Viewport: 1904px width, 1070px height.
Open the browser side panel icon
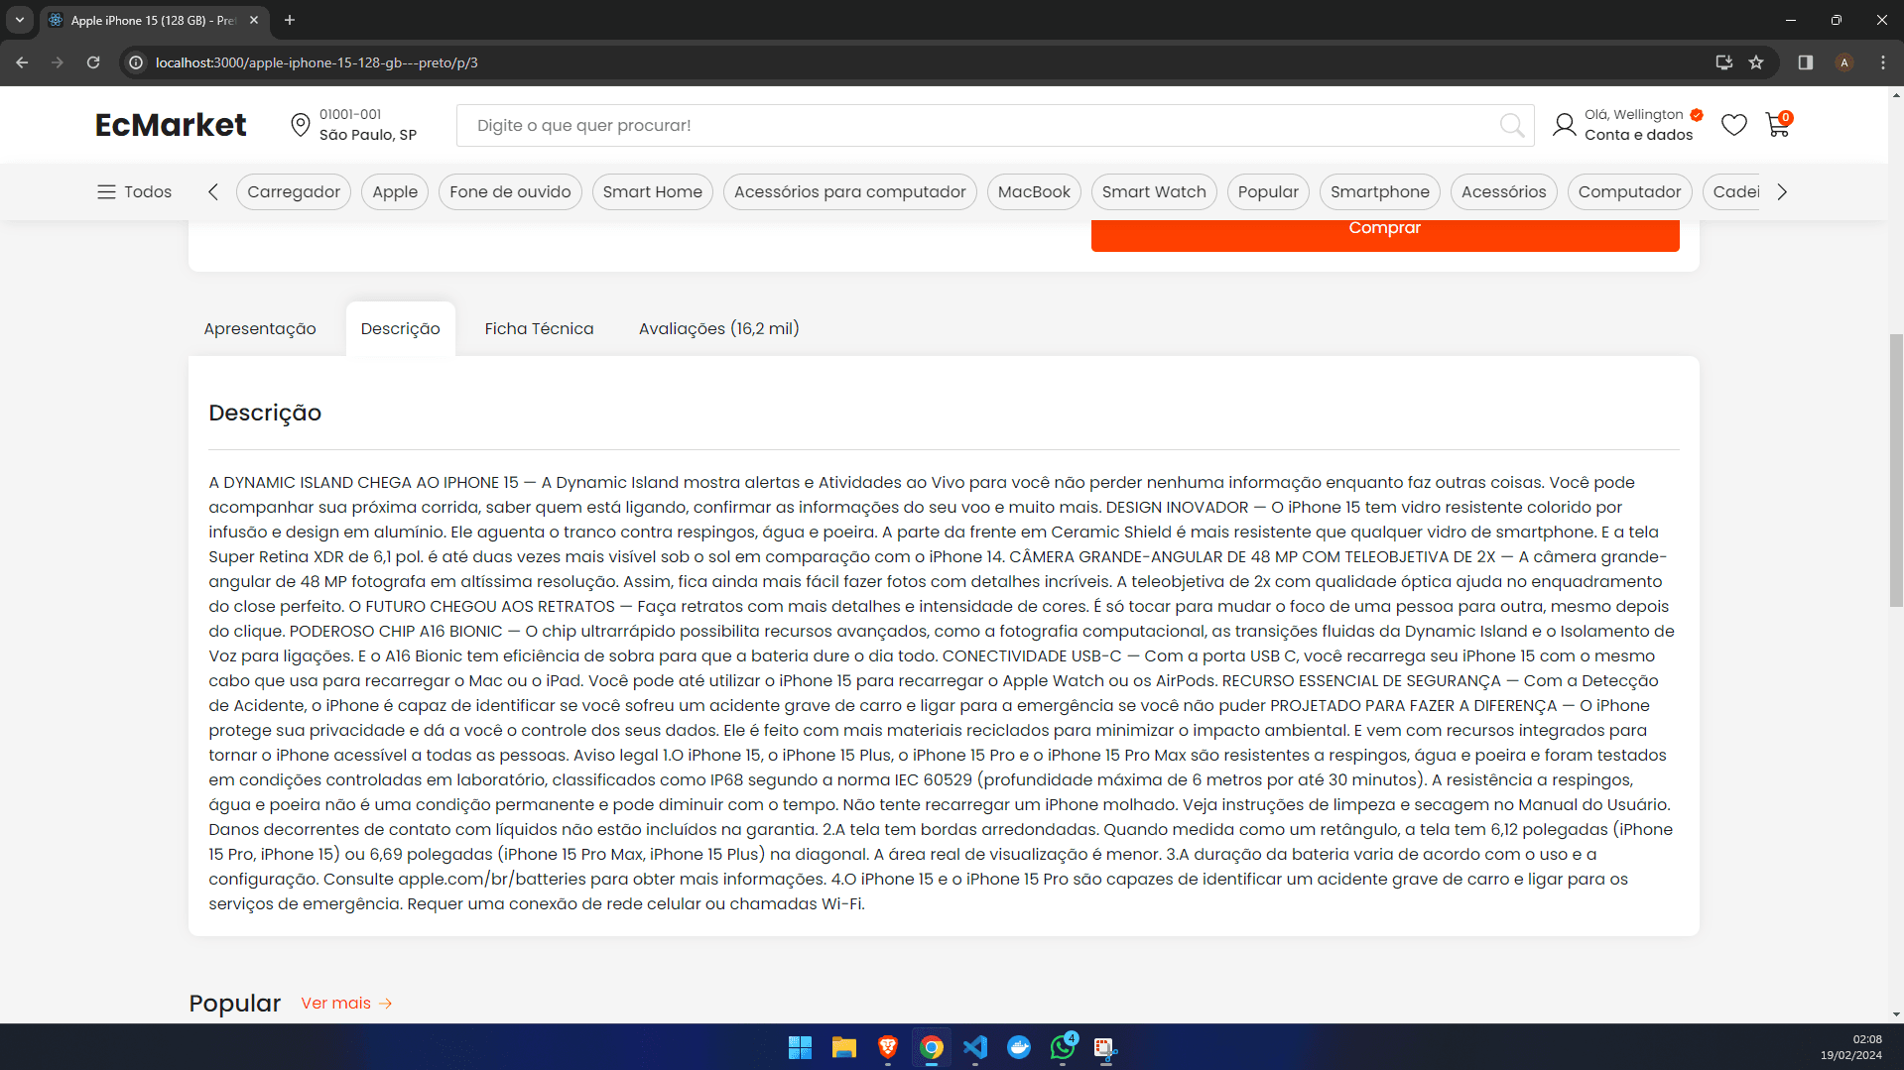click(x=1806, y=62)
